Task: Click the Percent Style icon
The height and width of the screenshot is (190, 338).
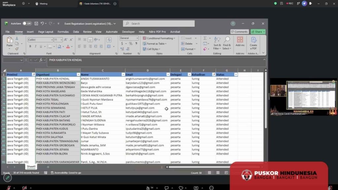Action: pyautogui.click(x=131, y=44)
